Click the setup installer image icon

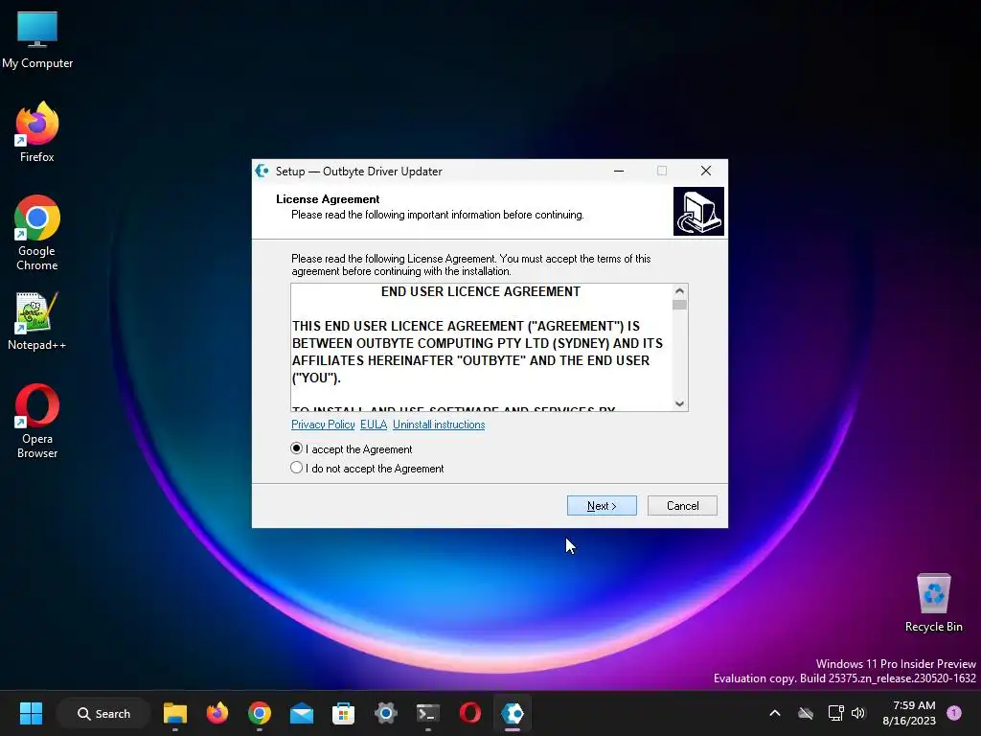(x=698, y=212)
